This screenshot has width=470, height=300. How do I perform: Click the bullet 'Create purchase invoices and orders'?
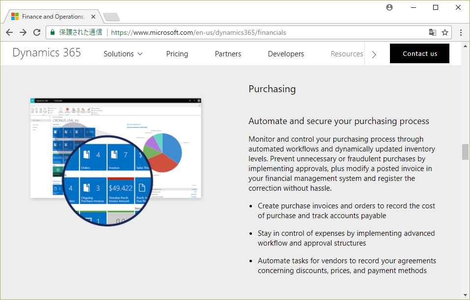click(x=346, y=211)
